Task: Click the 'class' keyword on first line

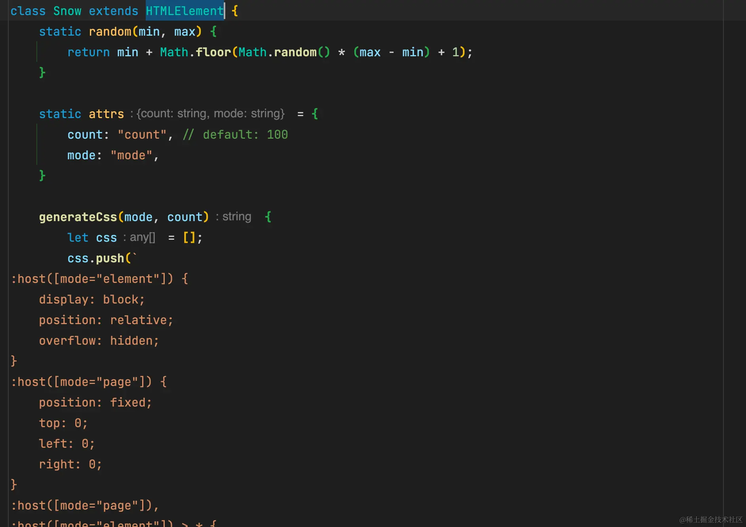Action: coord(28,11)
